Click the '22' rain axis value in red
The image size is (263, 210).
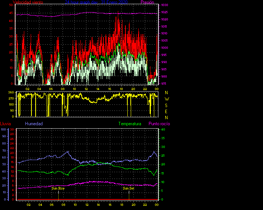click(12, 148)
